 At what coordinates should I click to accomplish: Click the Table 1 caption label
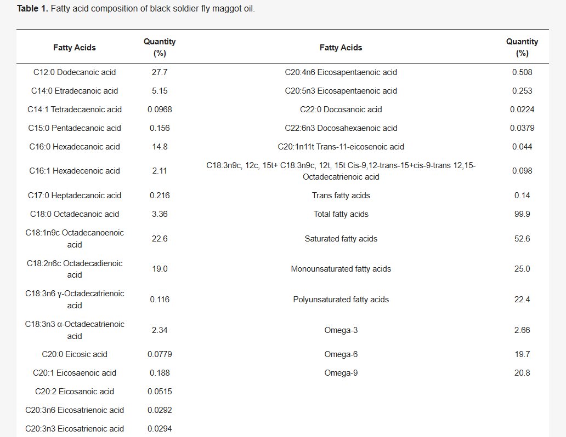pyautogui.click(x=32, y=9)
